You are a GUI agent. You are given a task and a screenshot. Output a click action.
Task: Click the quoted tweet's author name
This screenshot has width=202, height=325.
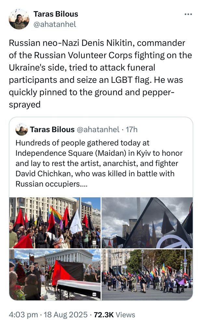[51, 129]
